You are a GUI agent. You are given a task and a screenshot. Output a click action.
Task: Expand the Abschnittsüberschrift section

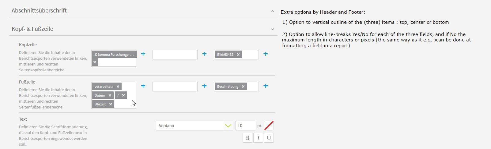tap(272, 11)
